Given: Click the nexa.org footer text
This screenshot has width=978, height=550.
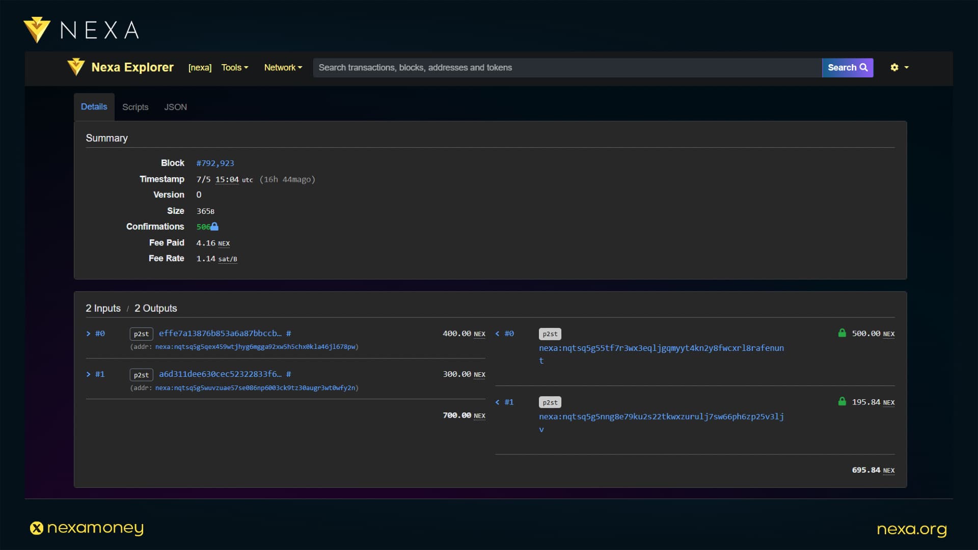Looking at the screenshot, I should 912,530.
